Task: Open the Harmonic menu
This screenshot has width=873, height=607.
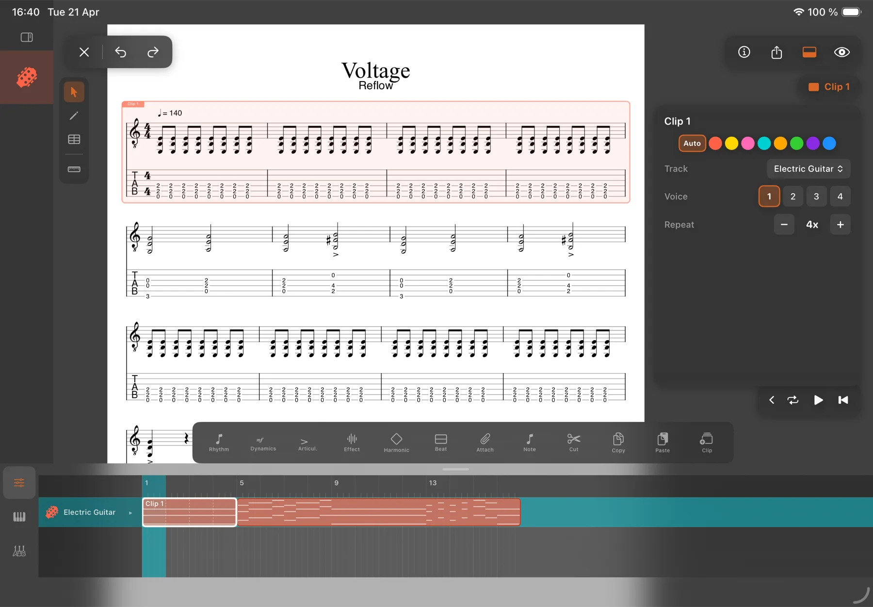Action: pyautogui.click(x=396, y=443)
